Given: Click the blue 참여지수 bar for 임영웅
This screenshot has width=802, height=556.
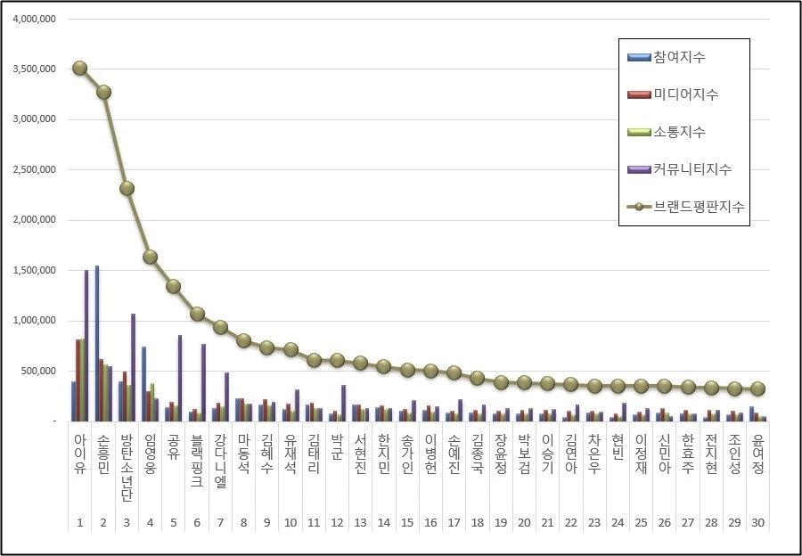Looking at the screenshot, I should pos(143,383).
